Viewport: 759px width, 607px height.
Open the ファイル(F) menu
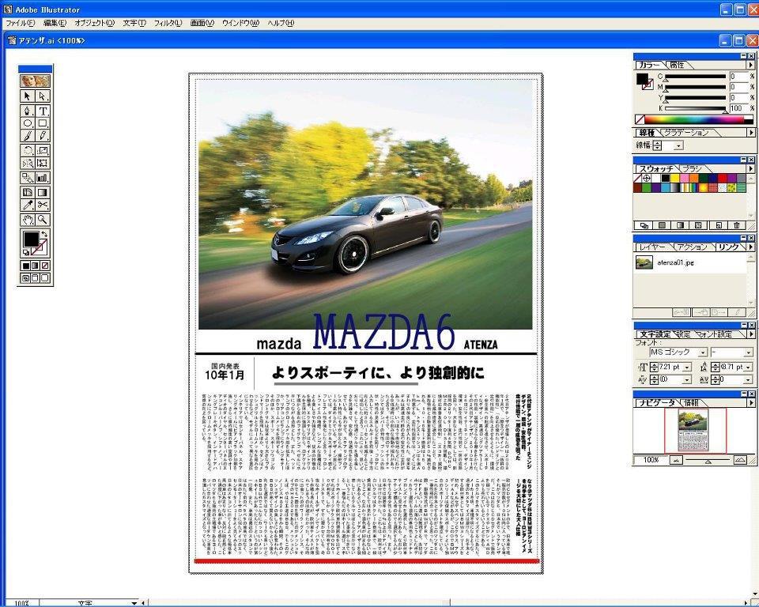pyautogui.click(x=20, y=23)
